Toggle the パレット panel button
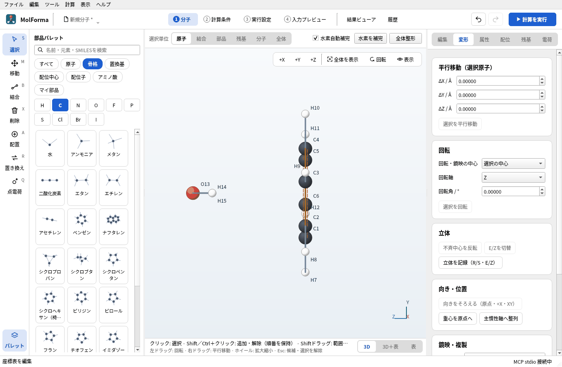Screen dimensions: 562x367 click(x=15, y=340)
